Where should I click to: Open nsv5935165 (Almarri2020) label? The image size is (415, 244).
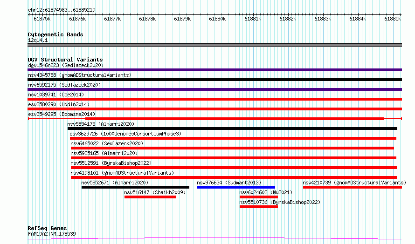104,153
